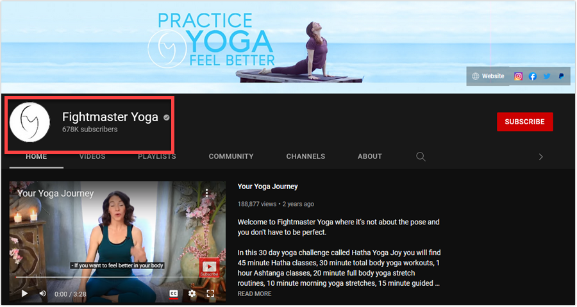Open the Facebook icon link
577x307 pixels.
[x=533, y=76]
